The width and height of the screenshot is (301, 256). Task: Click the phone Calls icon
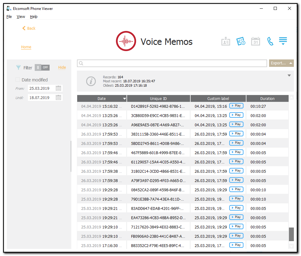(x=270, y=41)
